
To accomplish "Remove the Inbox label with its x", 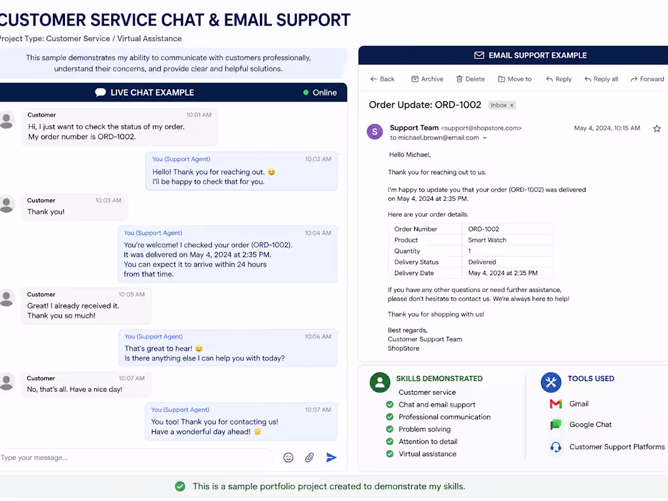I will click(x=512, y=105).
